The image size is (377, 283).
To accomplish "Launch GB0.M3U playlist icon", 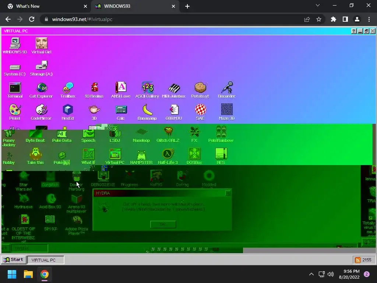I will point(174,112).
